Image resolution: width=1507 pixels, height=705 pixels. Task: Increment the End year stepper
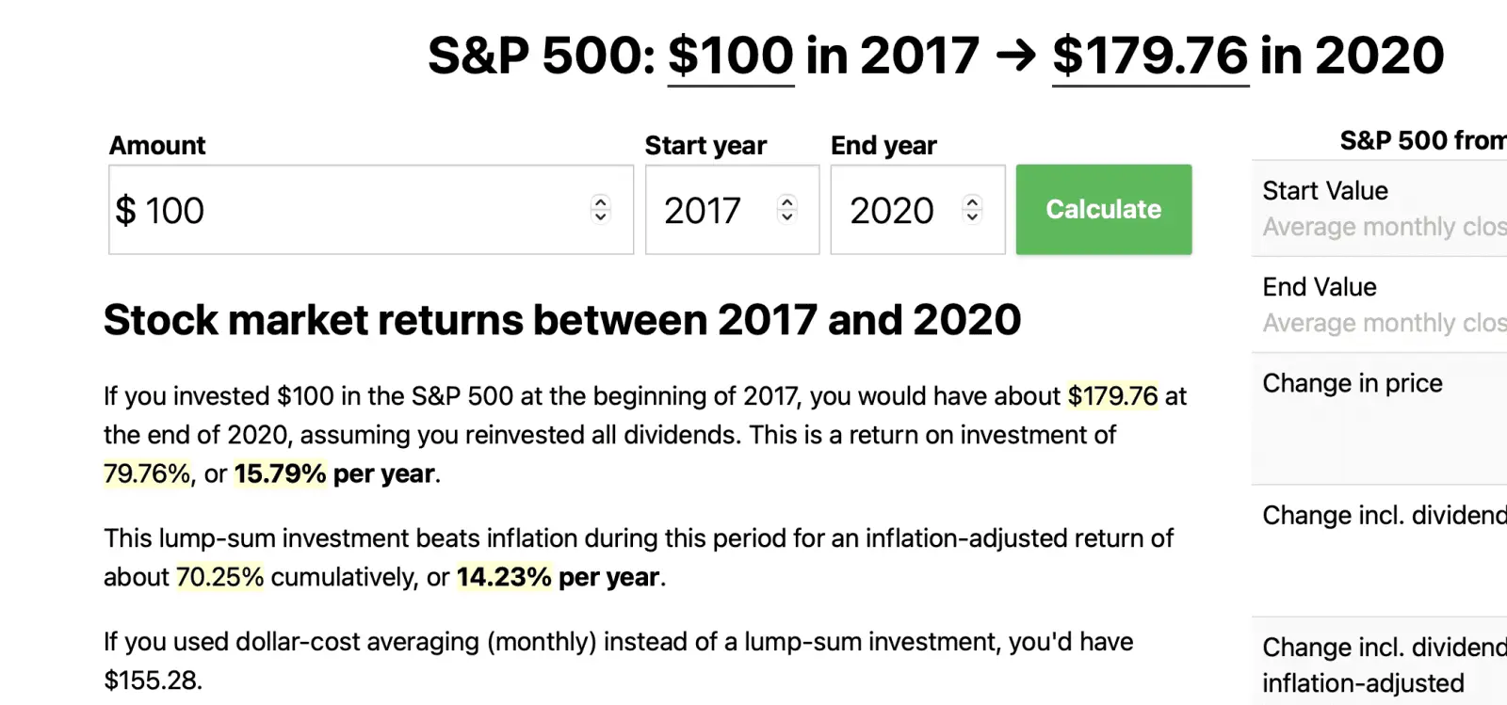tap(972, 201)
